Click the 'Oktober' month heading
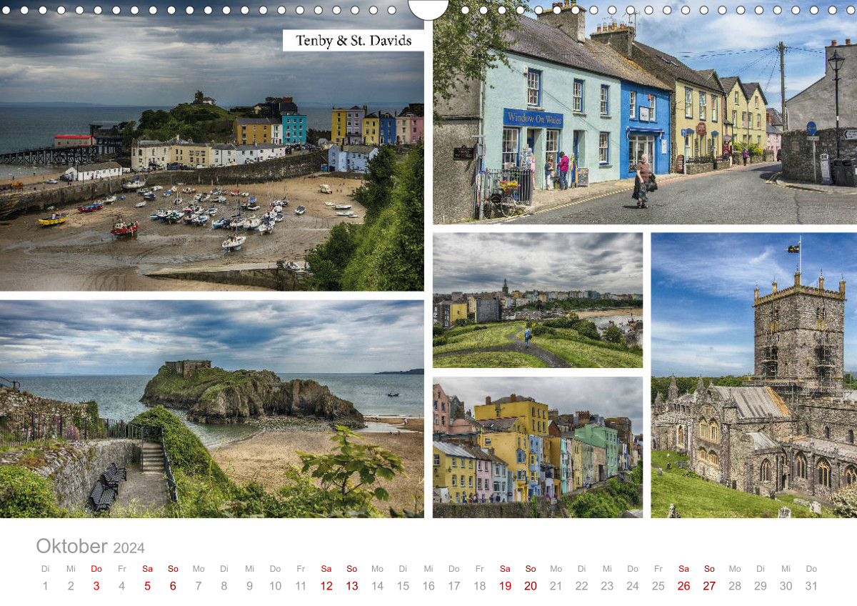Viewport: 857px width, 606px height. [71, 546]
